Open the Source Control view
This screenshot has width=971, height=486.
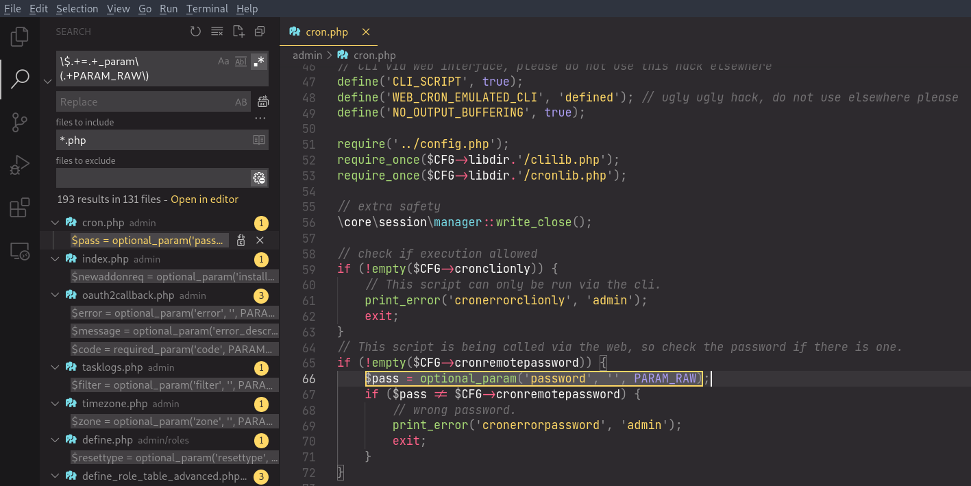pyautogui.click(x=20, y=123)
